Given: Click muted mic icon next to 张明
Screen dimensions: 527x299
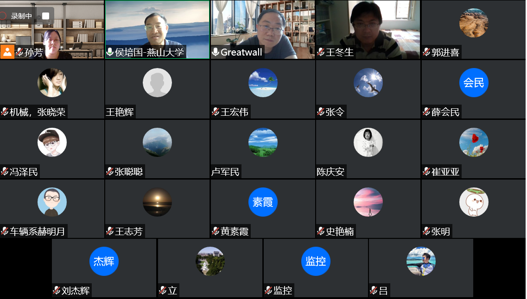Looking at the screenshot, I should click(x=426, y=231).
